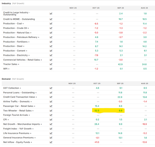Show chart icon for CPI row
This screenshot has width=155, height=147.
coord(51,120)
